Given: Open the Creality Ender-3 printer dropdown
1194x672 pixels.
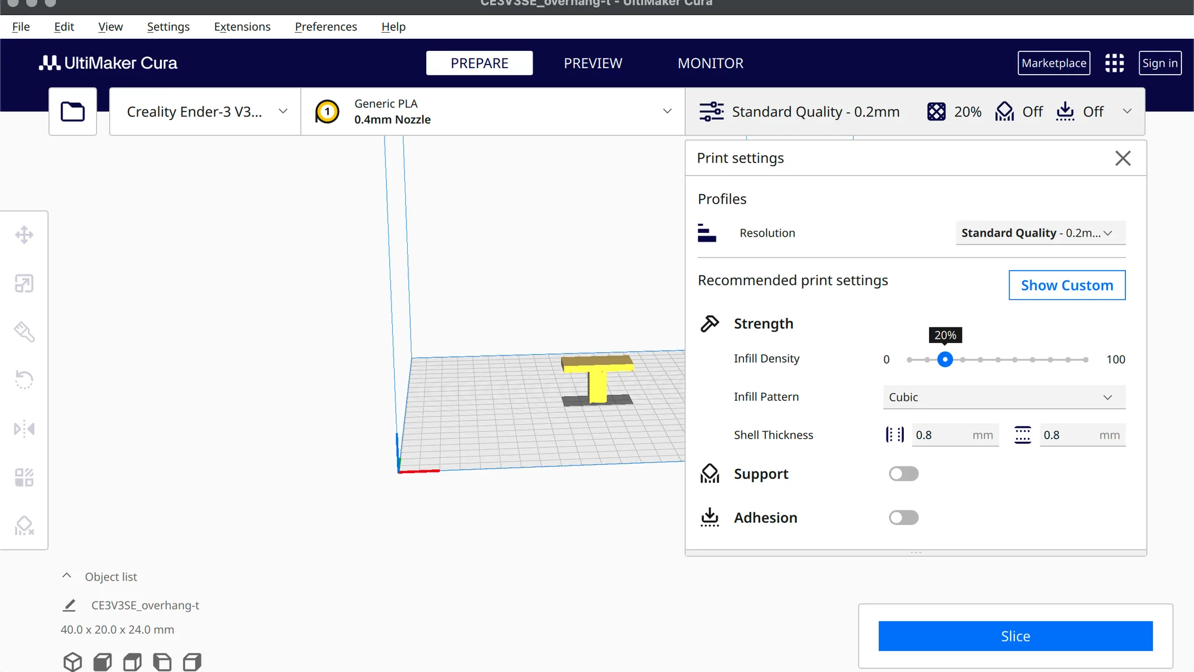Looking at the screenshot, I should click(x=205, y=112).
